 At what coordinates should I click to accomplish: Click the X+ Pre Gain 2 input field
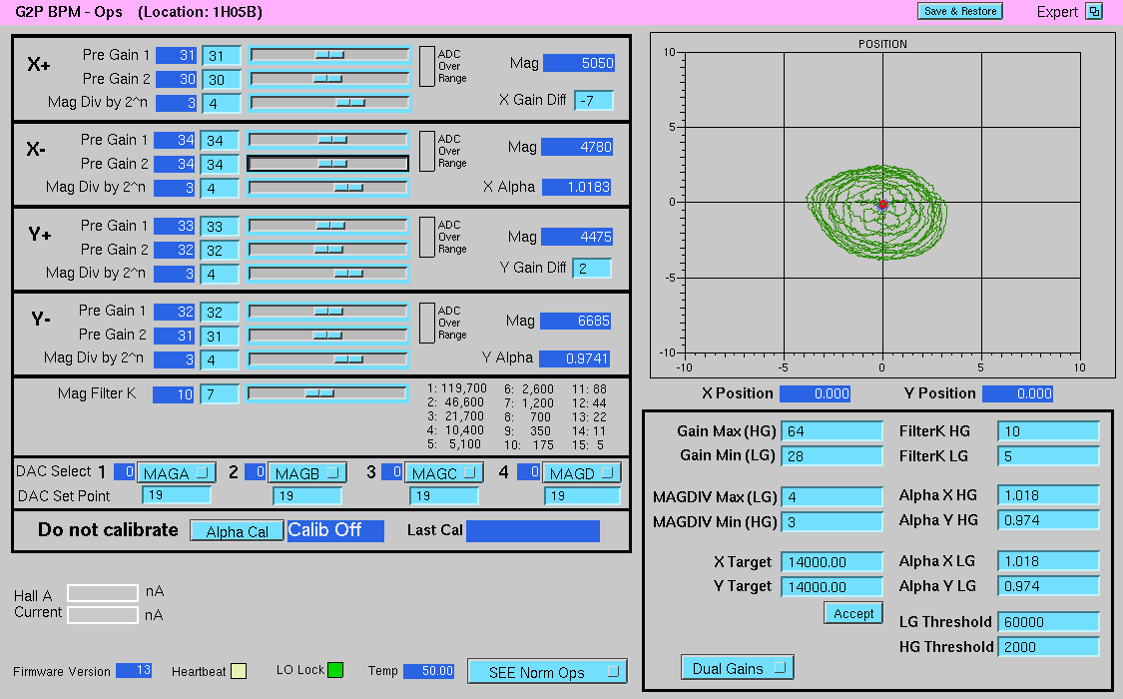(222, 80)
